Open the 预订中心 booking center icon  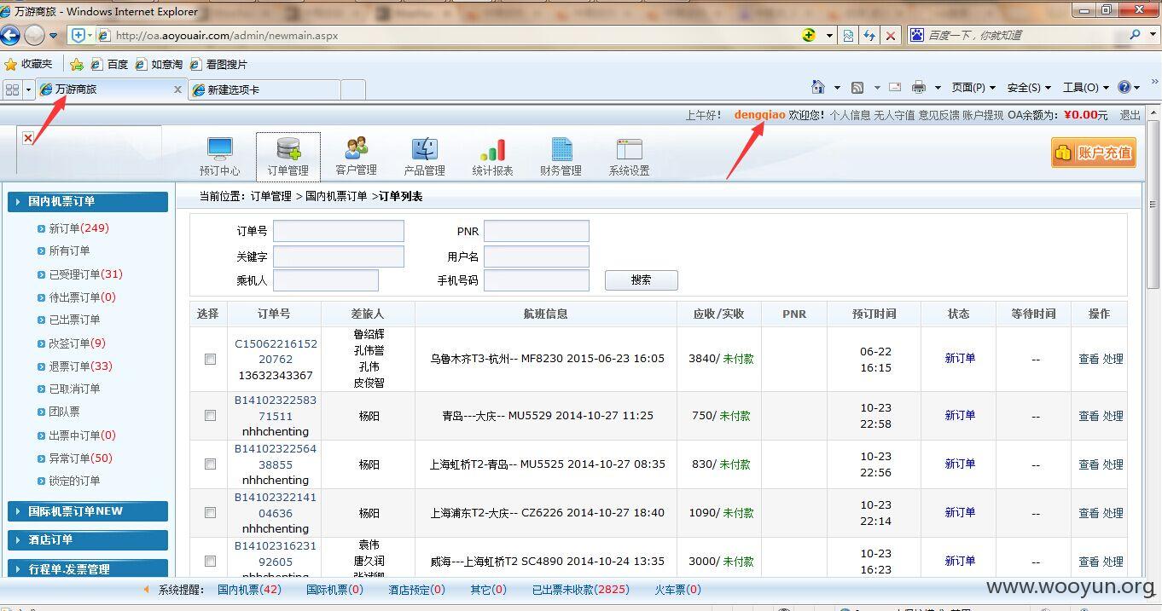219,156
